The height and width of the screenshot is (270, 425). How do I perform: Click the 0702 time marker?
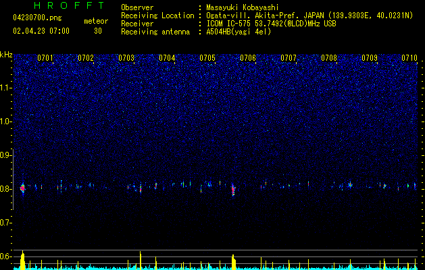(86, 58)
